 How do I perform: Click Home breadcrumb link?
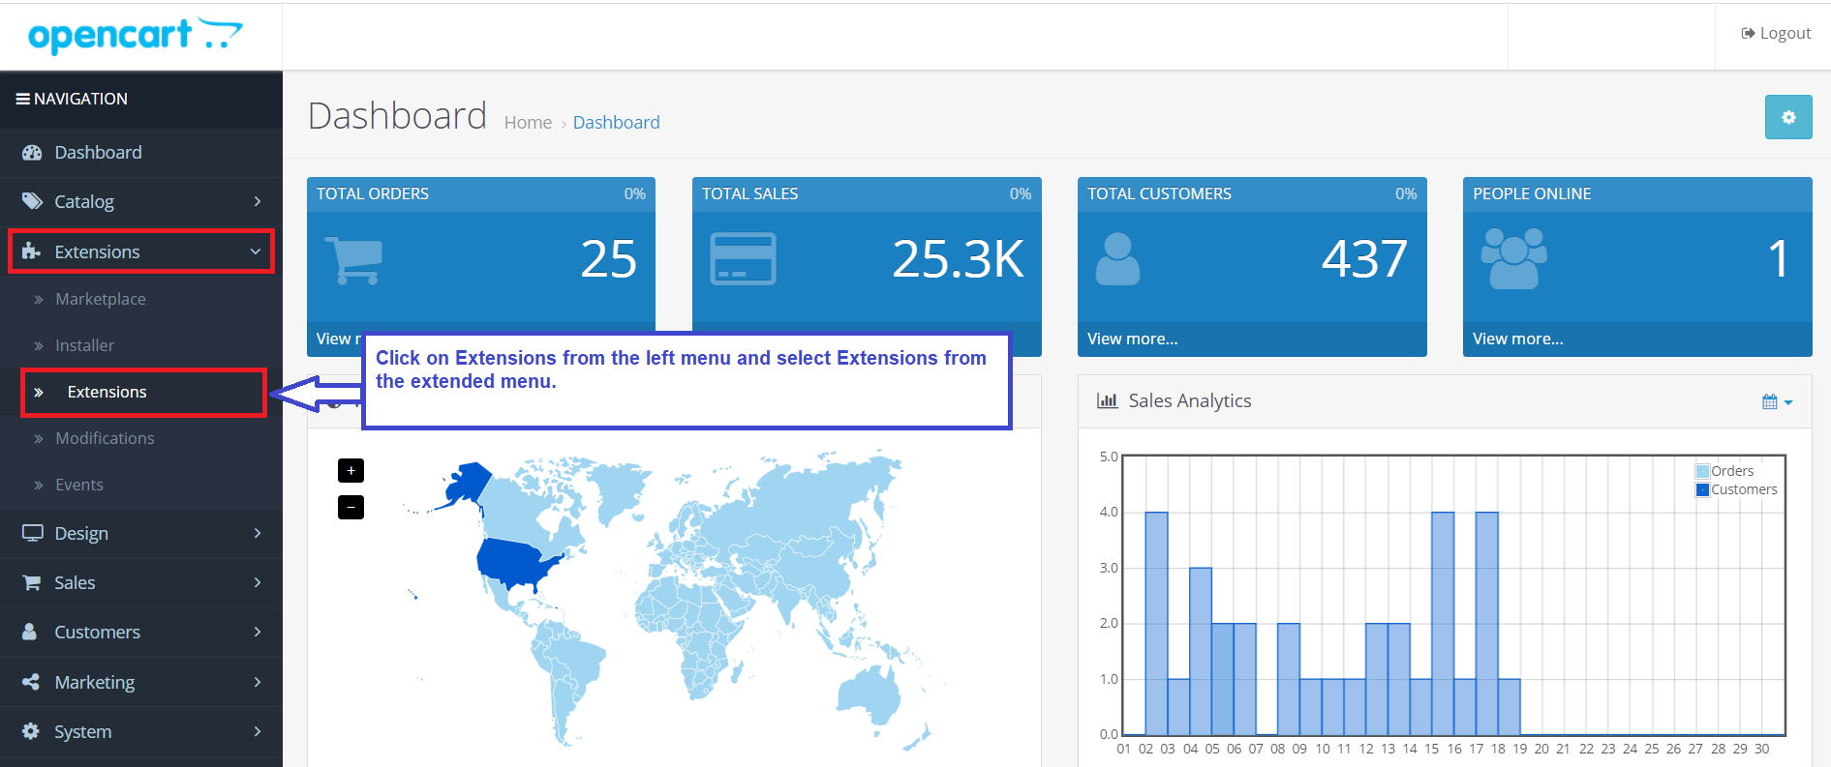point(528,123)
